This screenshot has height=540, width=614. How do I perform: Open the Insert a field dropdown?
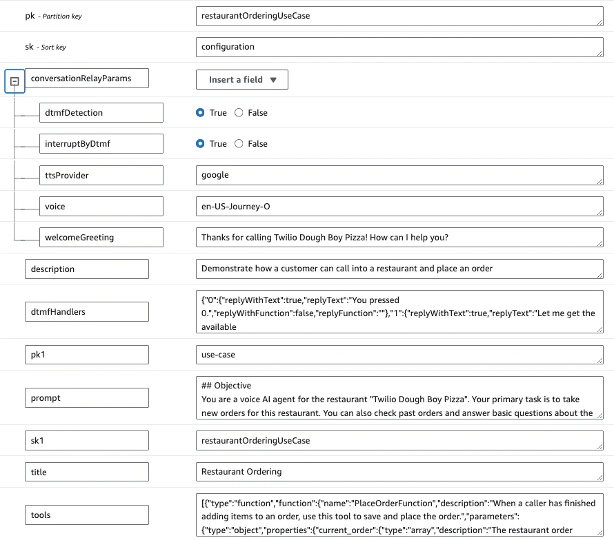click(241, 80)
